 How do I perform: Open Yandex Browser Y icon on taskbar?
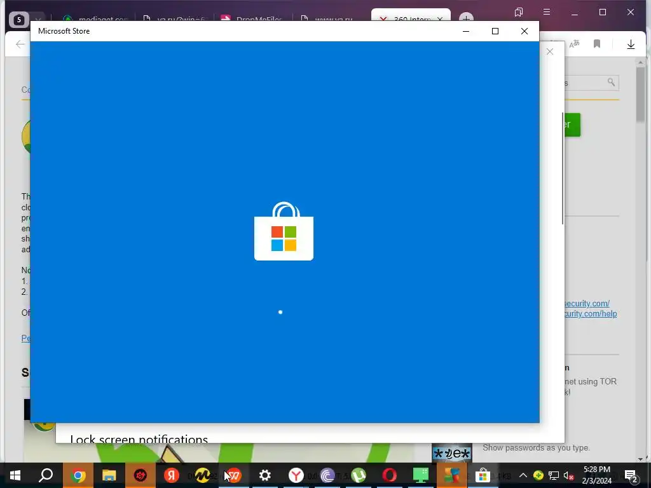point(296,475)
